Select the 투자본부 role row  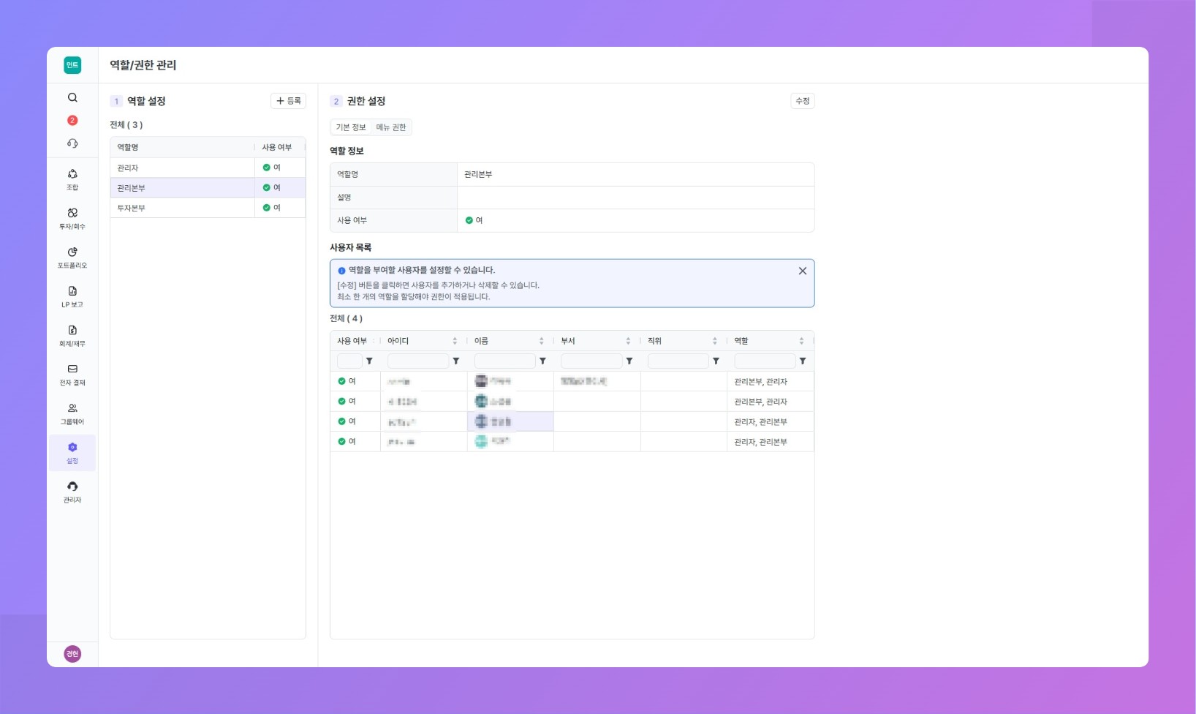coord(208,208)
